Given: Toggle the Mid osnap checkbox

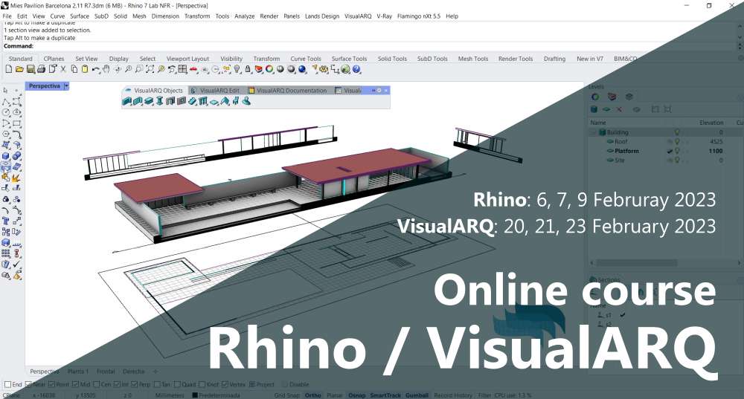Looking at the screenshot, I should click(74, 385).
